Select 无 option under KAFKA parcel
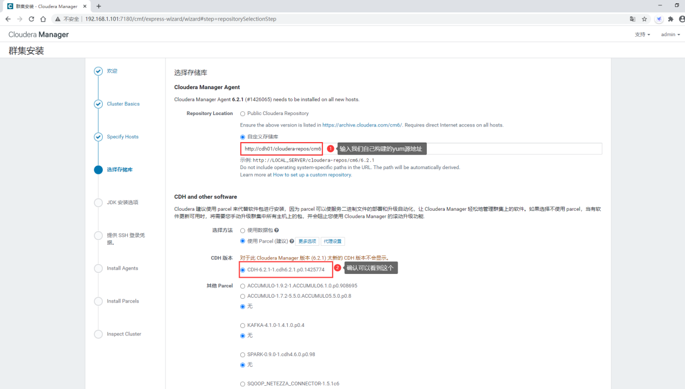 pos(242,336)
